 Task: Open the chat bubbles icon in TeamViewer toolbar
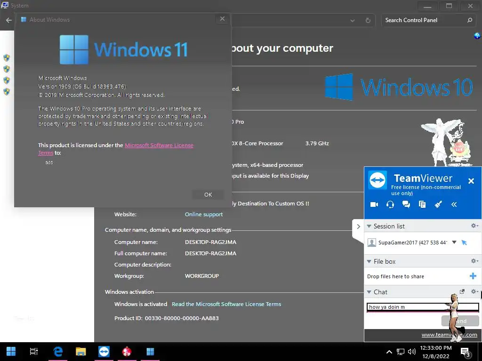(x=406, y=204)
